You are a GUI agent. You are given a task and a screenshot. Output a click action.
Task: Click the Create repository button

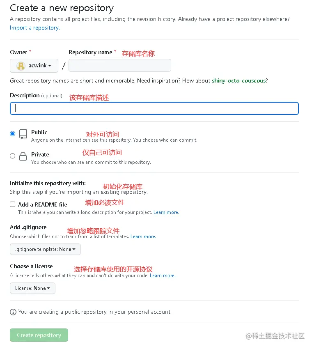pyautogui.click(x=39, y=335)
